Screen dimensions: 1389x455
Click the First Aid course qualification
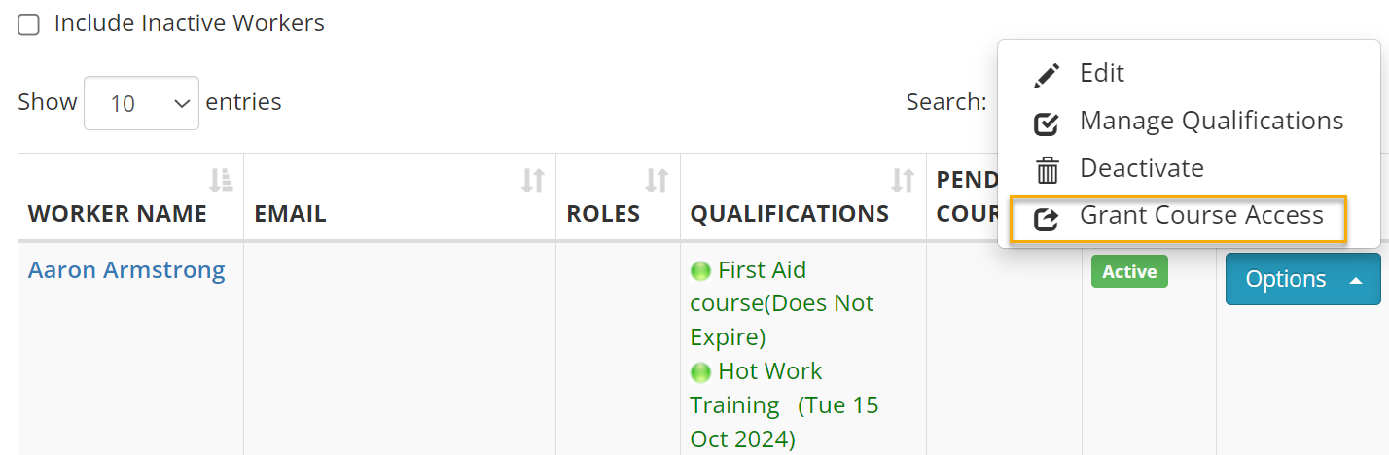point(762,270)
